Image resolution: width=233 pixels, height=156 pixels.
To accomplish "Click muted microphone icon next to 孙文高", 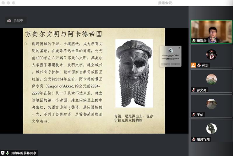I will click(x=194, y=90).
